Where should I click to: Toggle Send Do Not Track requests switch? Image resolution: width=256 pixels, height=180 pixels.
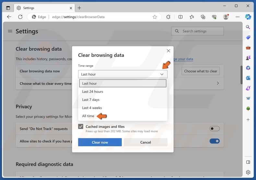214,129
